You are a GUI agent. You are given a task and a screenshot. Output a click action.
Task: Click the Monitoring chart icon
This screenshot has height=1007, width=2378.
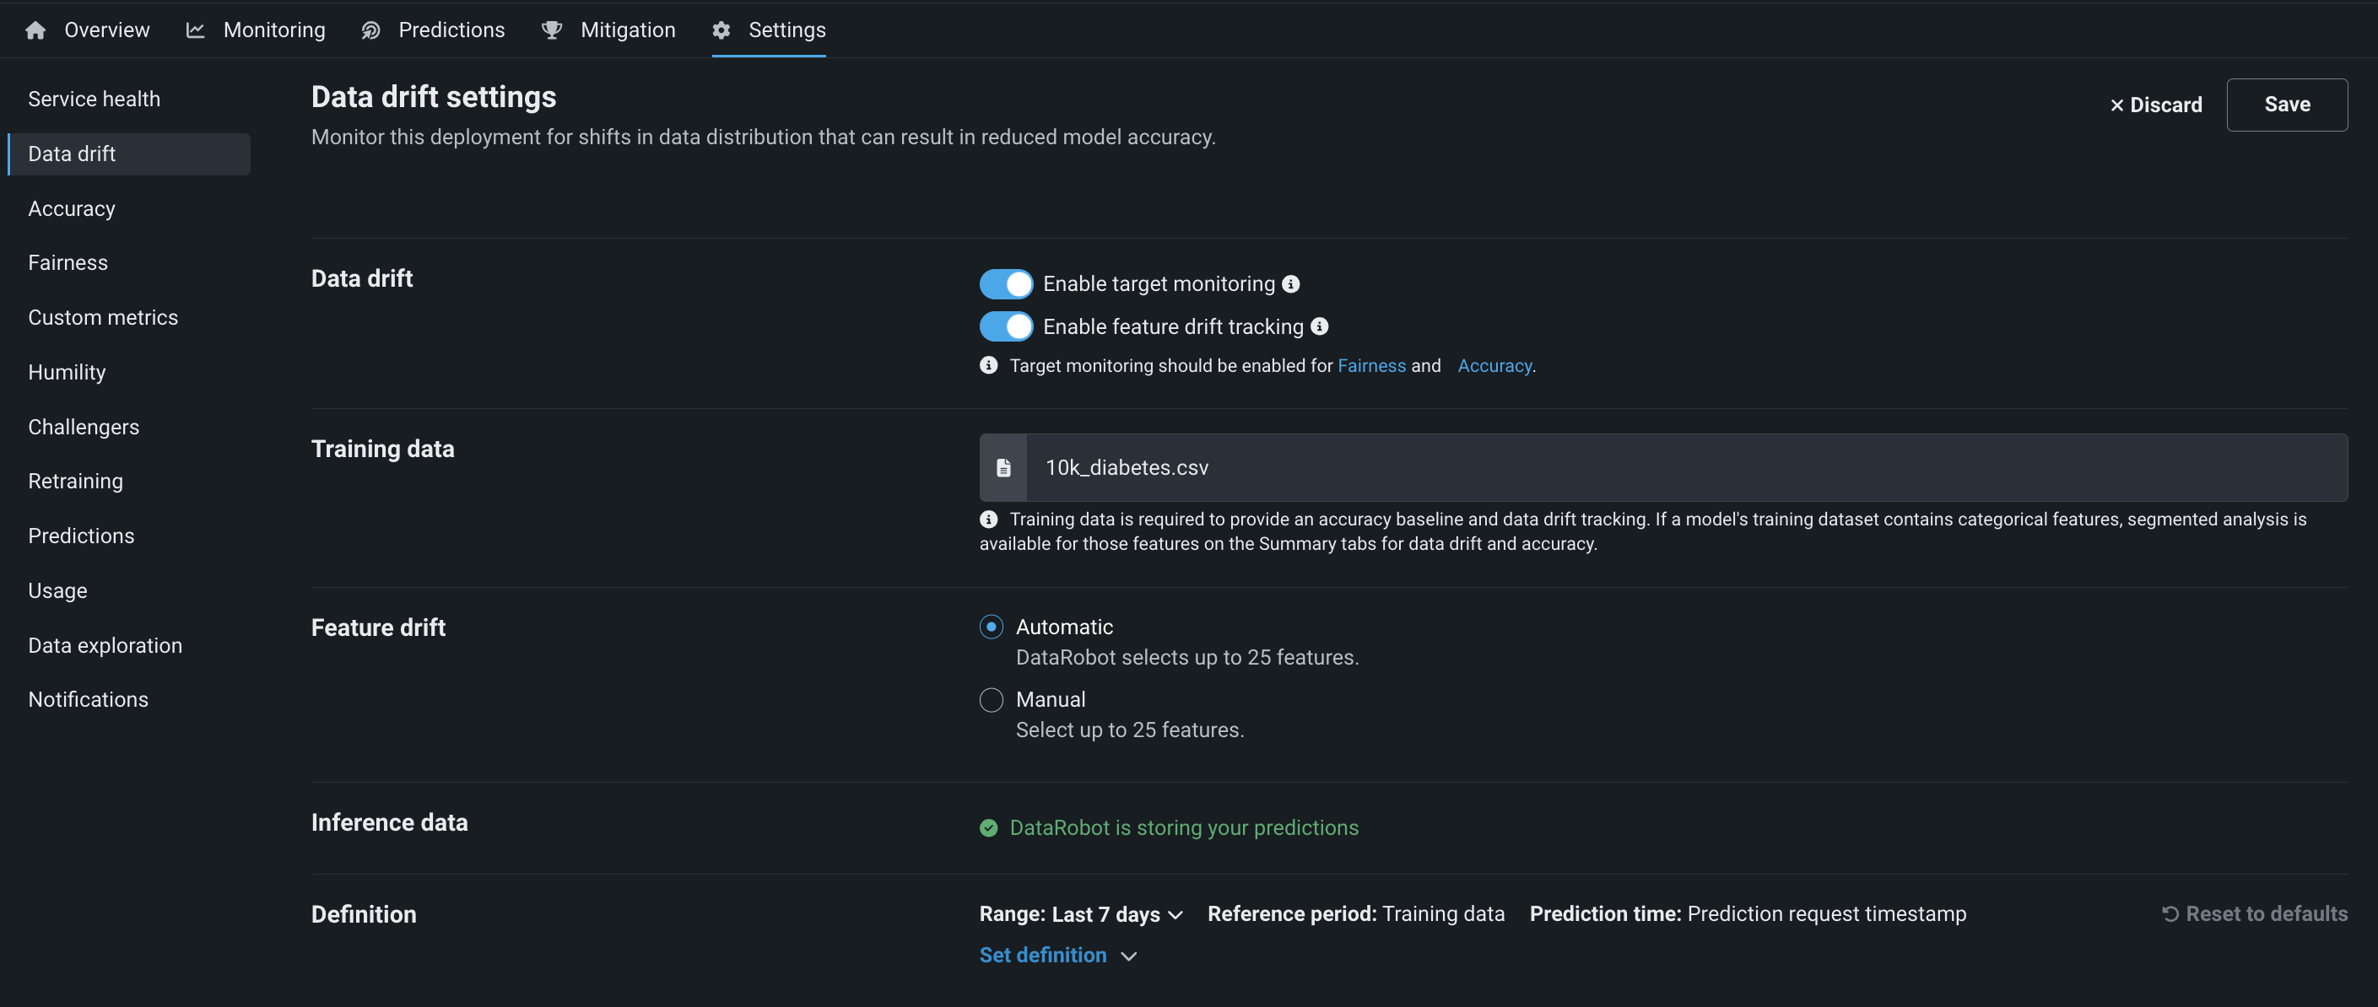[196, 30]
